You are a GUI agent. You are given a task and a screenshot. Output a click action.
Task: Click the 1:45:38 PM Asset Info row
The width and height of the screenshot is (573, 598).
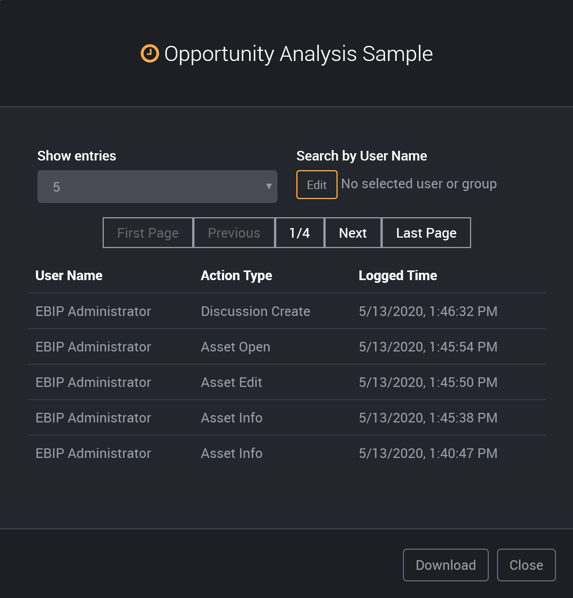pos(287,418)
